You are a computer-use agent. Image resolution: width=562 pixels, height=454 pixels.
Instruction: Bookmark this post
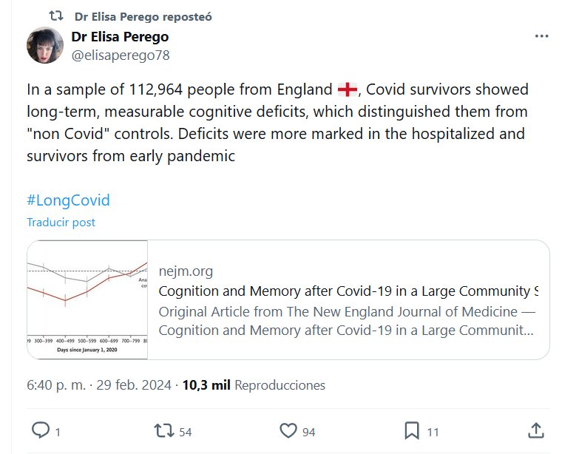coord(412,430)
